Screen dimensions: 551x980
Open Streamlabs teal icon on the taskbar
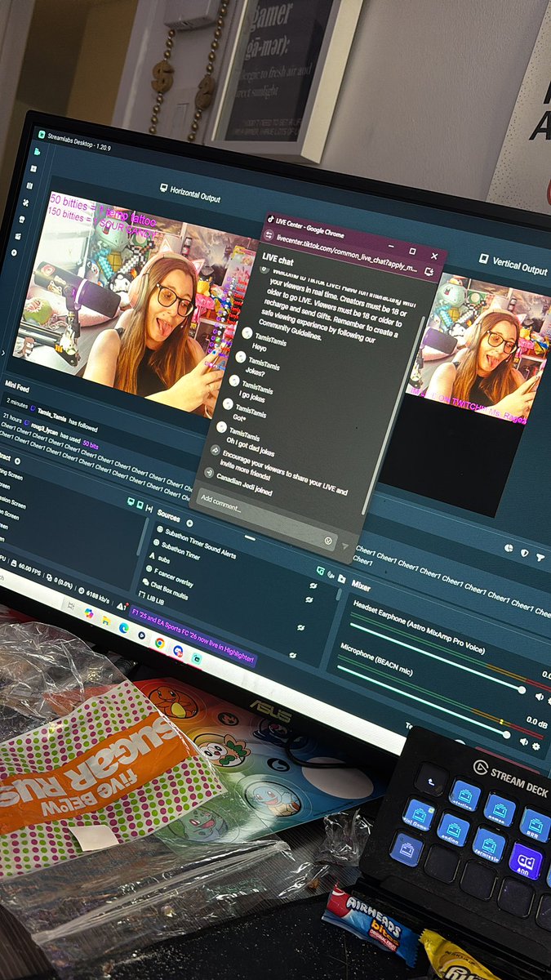pos(197,657)
